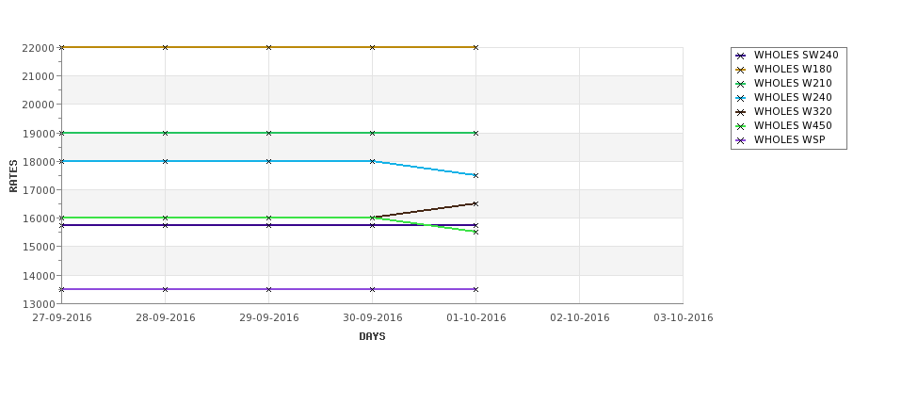The height and width of the screenshot is (404, 918).
Task: Click the WHOLES W450 legend marker icon
Action: [x=740, y=126]
